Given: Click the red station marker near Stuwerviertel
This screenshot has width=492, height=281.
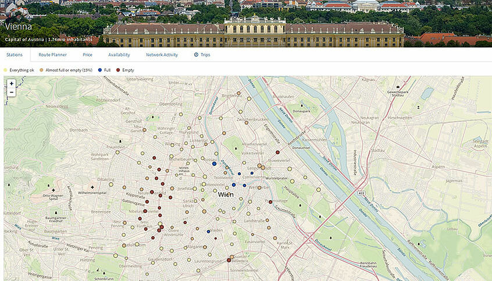Looking at the screenshot, I should [278, 154].
